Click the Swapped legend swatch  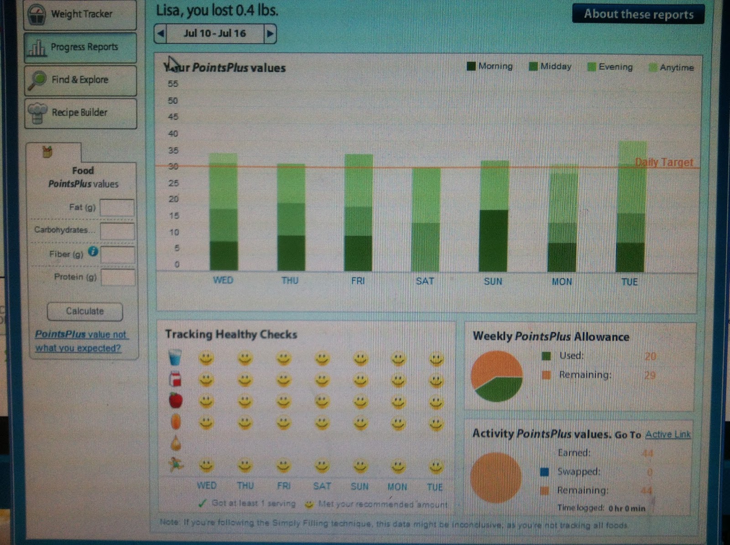coord(544,472)
